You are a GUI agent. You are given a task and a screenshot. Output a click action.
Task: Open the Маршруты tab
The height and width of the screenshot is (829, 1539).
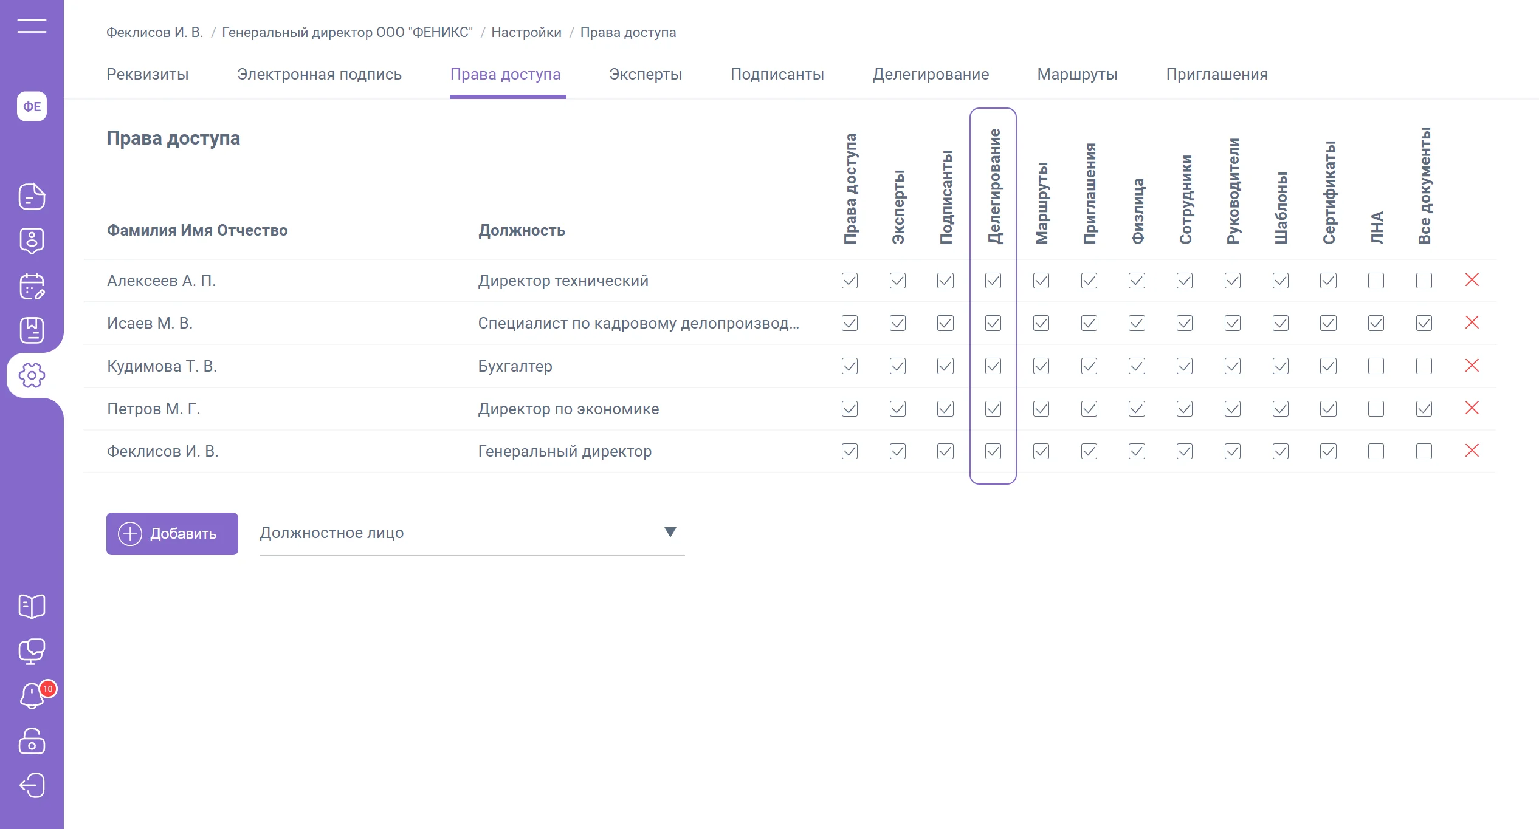click(x=1077, y=74)
